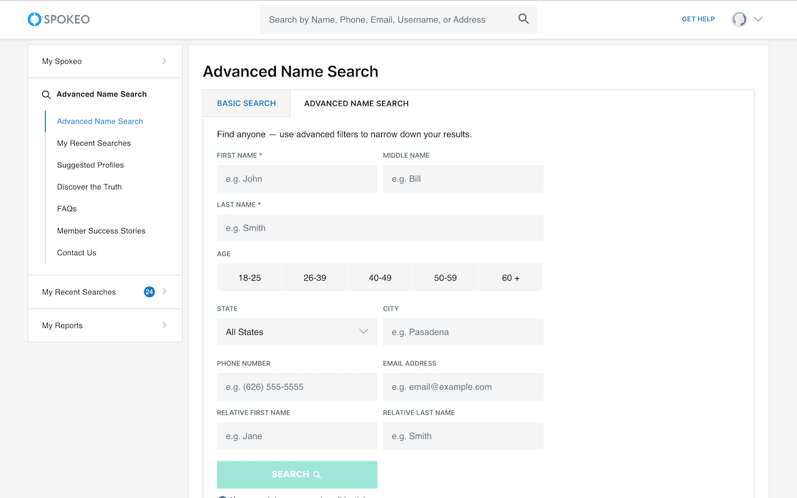The height and width of the screenshot is (498, 797).
Task: Click the Spokeo logo
Action: pos(58,19)
